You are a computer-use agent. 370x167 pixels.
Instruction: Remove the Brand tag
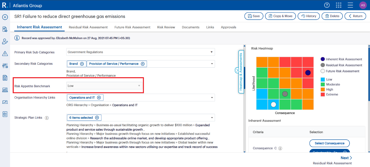click(82, 64)
